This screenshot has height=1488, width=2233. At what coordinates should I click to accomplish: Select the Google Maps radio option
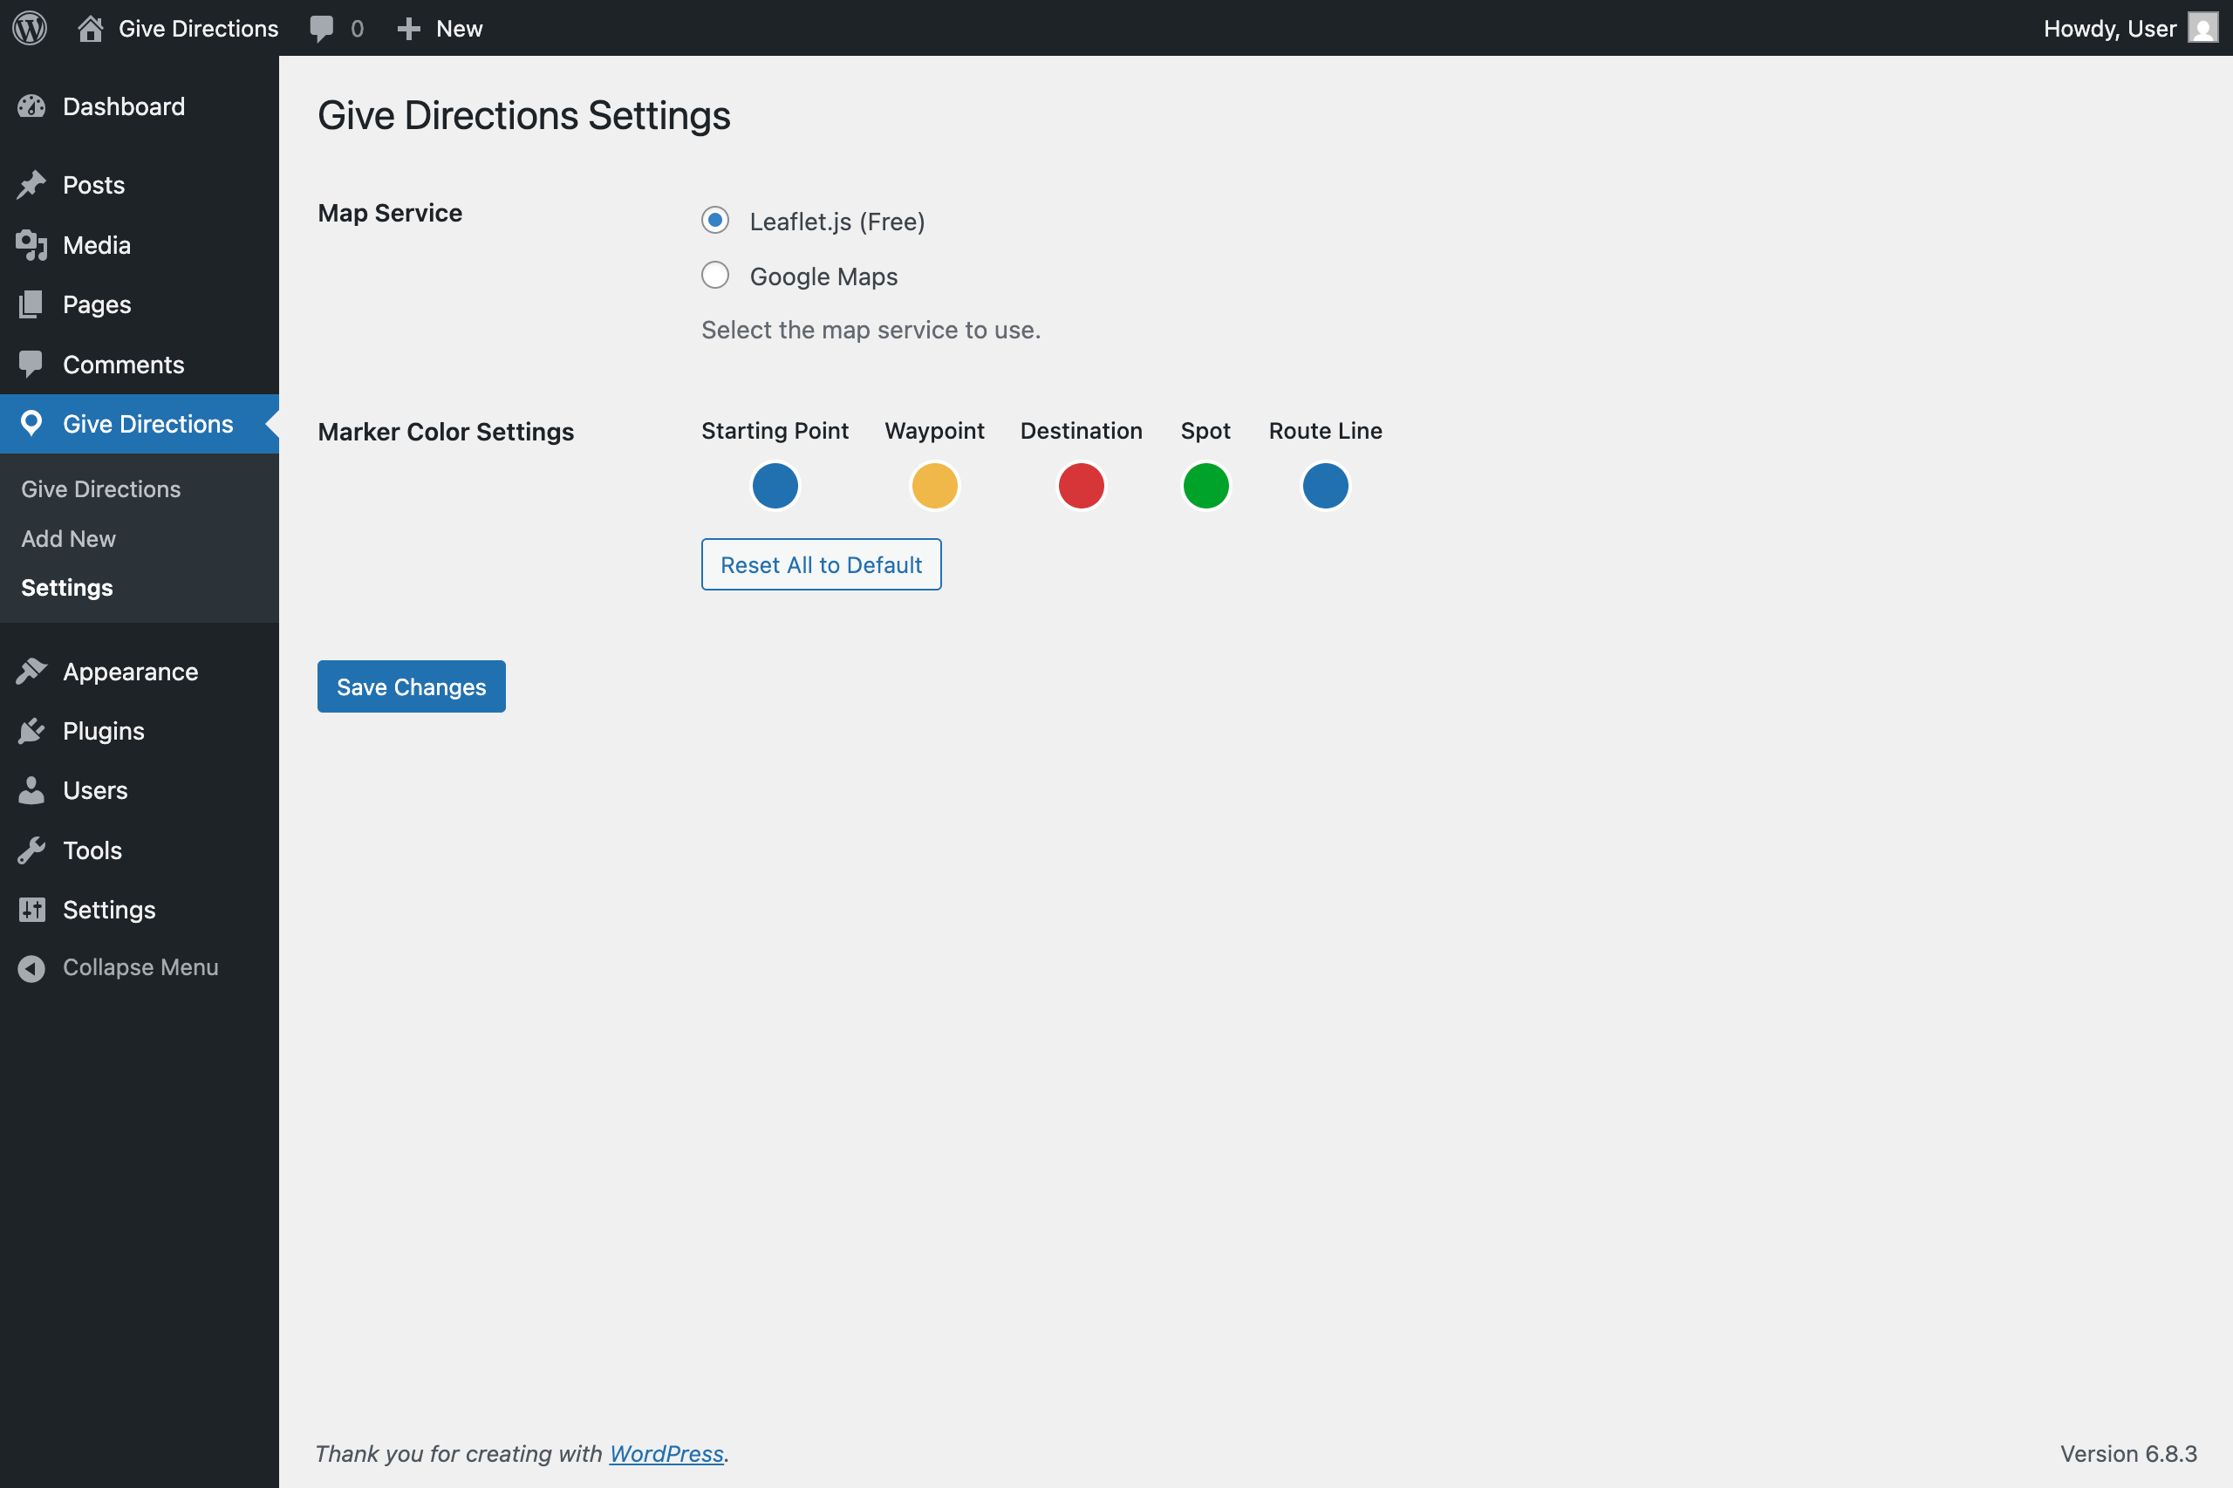(x=714, y=276)
